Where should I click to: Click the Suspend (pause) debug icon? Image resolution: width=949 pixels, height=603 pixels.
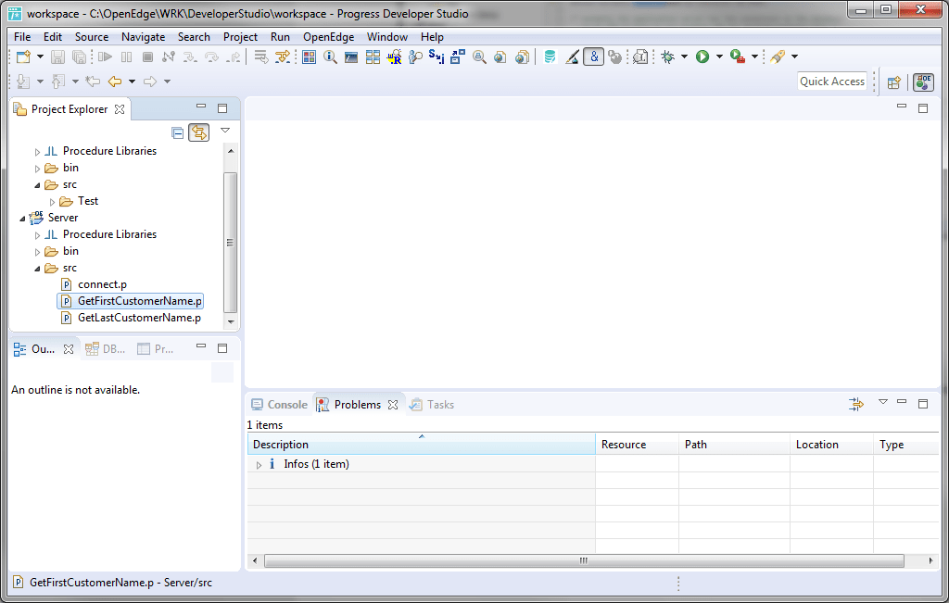pos(126,57)
